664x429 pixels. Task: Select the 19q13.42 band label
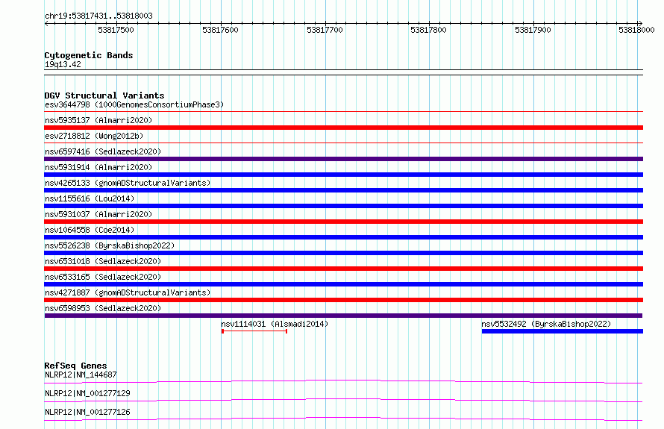[63, 64]
